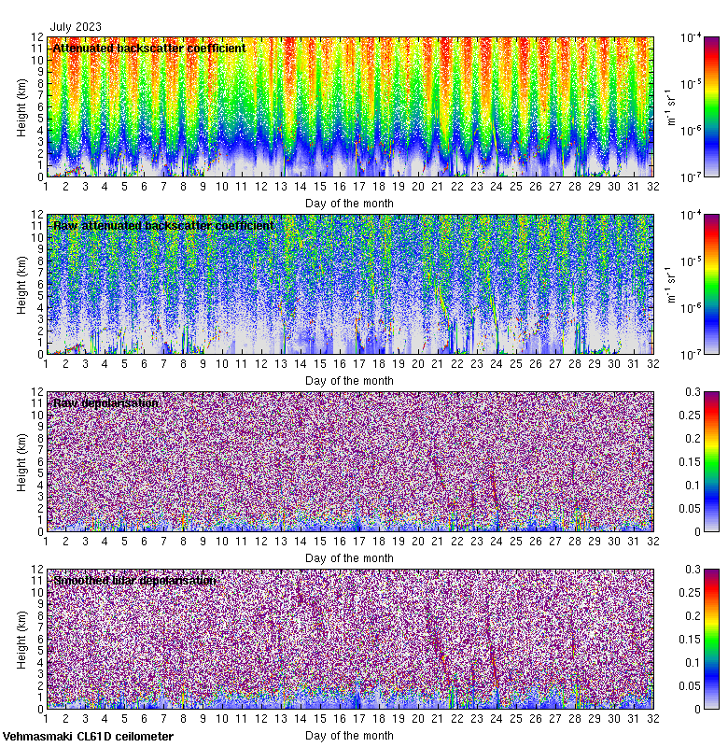Select the "Attenuated backscatter coefficient" panel title
Screen dimensions: 728x747
pyautogui.click(x=149, y=48)
